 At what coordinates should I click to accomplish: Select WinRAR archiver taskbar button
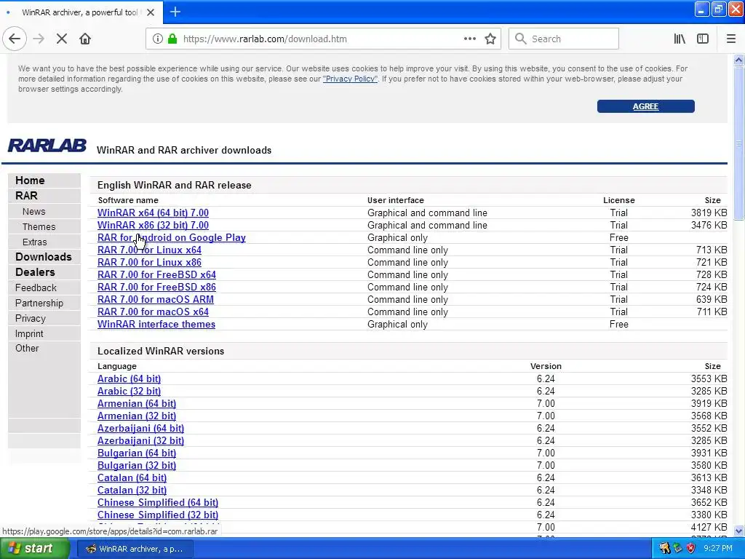coord(135,549)
